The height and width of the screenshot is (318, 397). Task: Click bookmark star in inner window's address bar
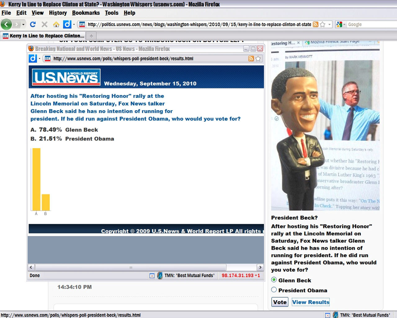point(258,59)
